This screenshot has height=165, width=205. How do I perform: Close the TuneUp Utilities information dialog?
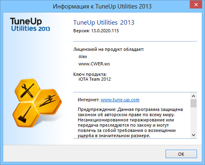coord(196,5)
